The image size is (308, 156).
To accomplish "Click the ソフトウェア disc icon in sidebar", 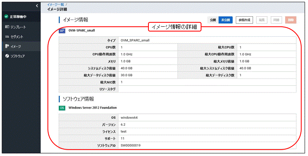I will [x=7, y=56].
